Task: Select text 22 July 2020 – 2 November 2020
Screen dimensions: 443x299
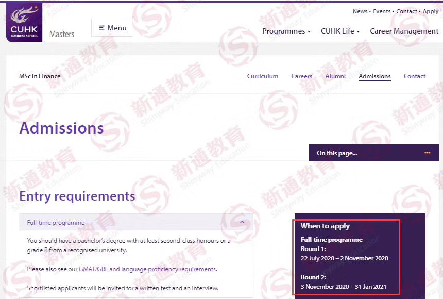Action: click(345, 258)
